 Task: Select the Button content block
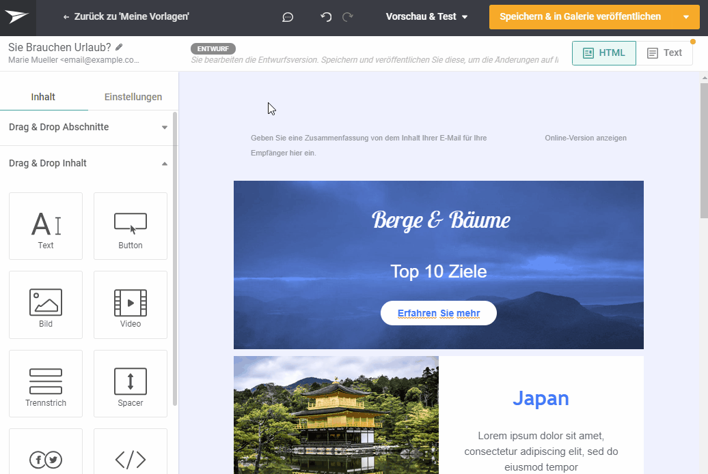(131, 226)
